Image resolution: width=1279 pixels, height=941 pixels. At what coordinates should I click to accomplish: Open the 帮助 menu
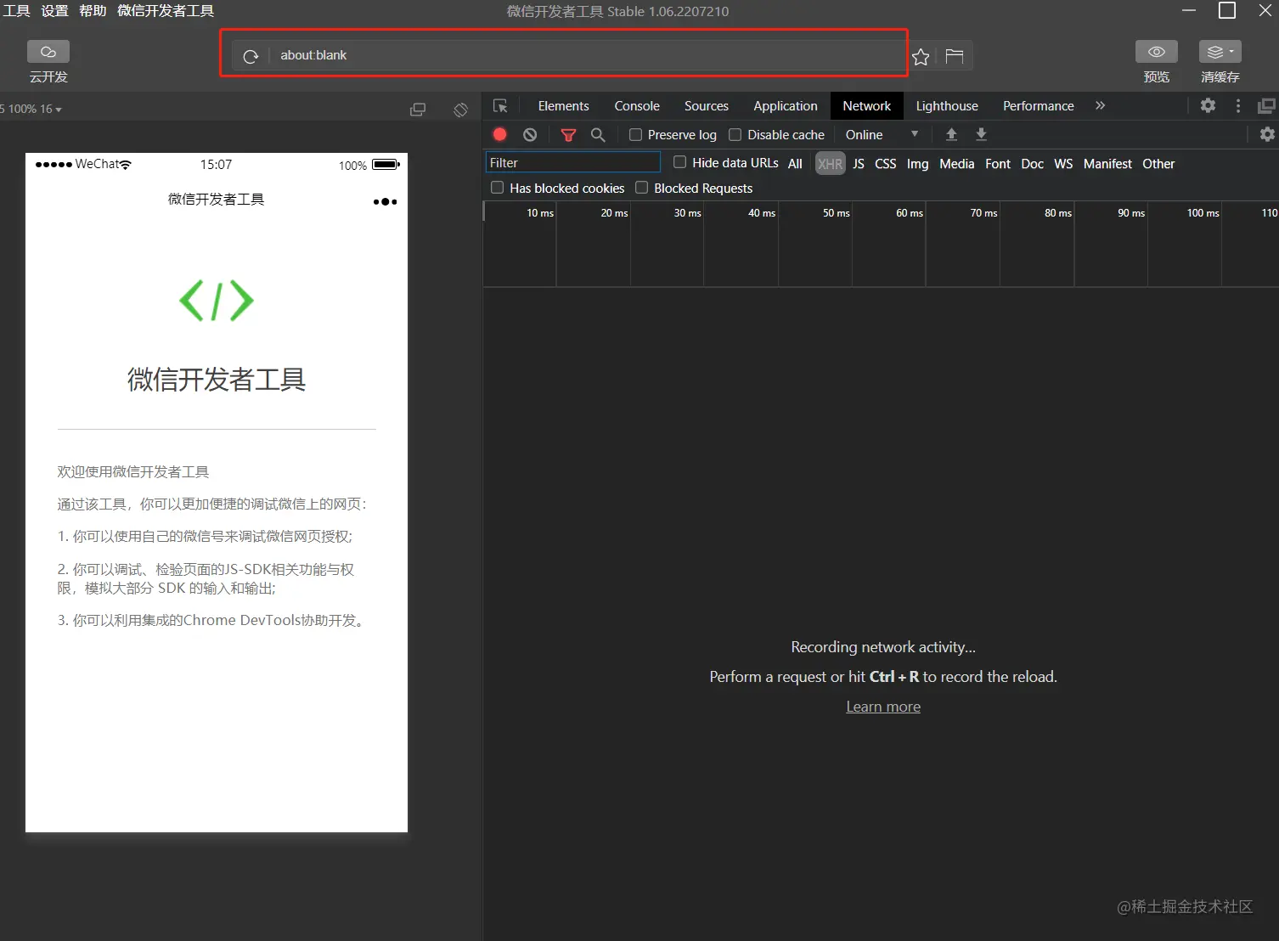pos(93,11)
